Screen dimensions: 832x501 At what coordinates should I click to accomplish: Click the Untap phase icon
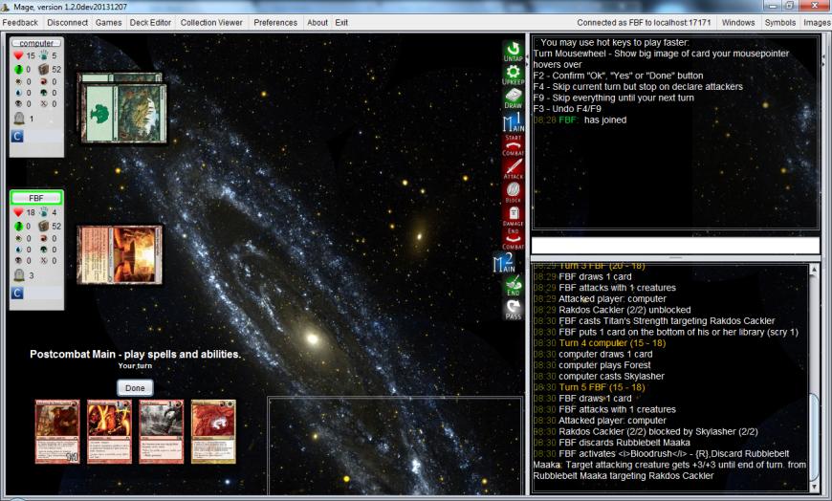point(513,51)
